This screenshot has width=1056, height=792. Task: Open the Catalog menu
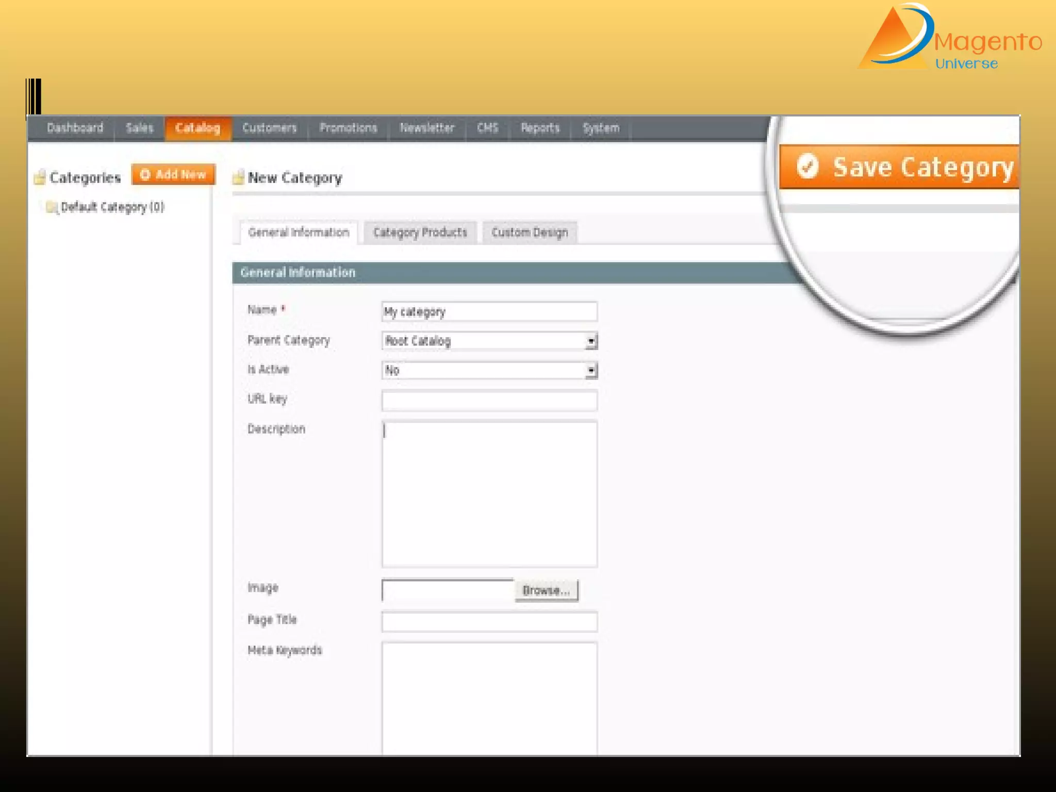coord(197,128)
